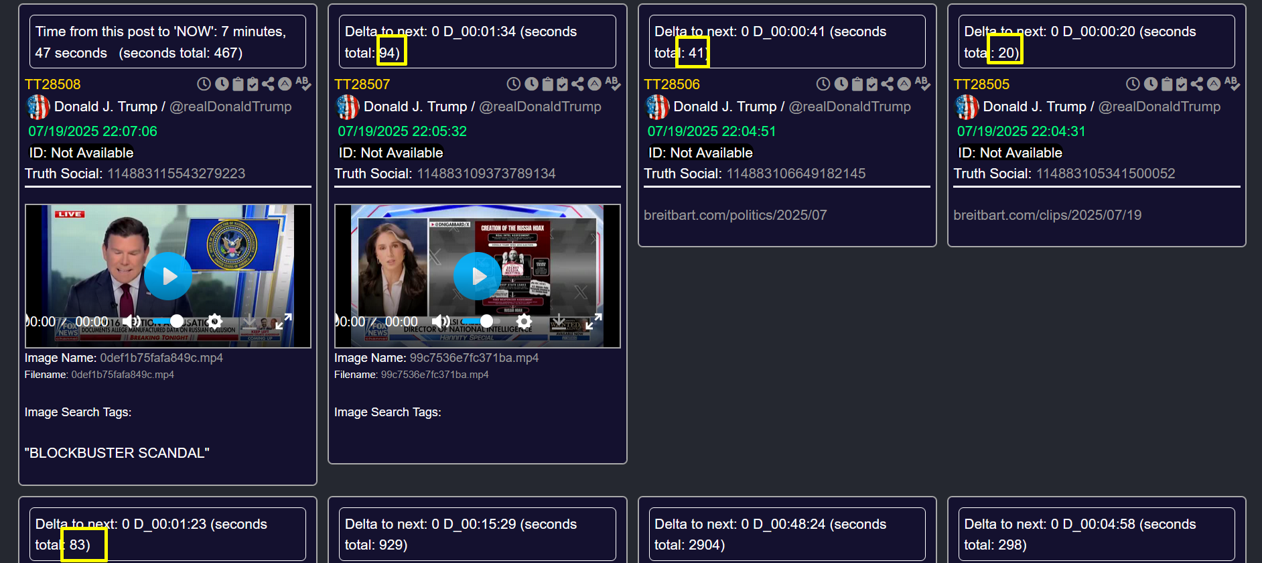Mute the TT28508 video speaker icon
The height and width of the screenshot is (563, 1262).
tap(131, 322)
